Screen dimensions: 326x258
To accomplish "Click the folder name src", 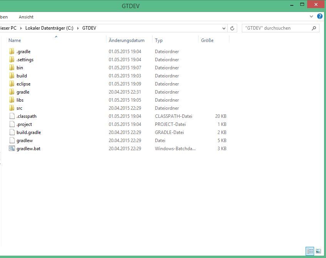I will click(19, 108).
